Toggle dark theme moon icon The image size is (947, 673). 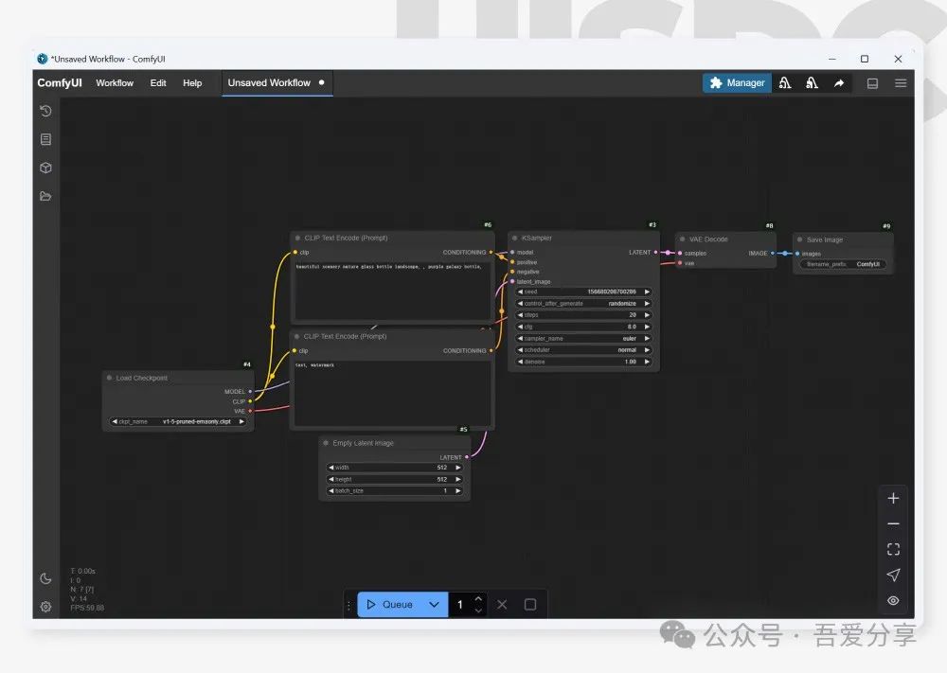[45, 578]
